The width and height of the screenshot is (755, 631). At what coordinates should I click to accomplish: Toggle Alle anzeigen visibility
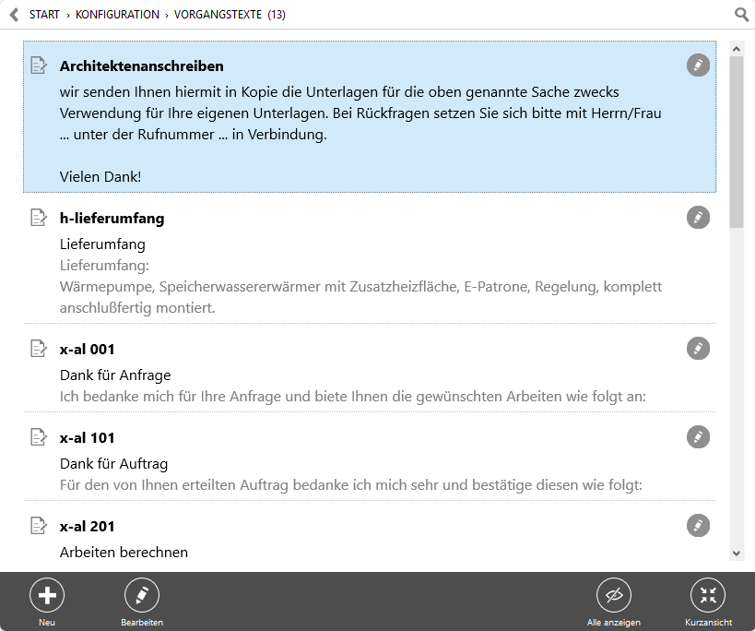[613, 602]
